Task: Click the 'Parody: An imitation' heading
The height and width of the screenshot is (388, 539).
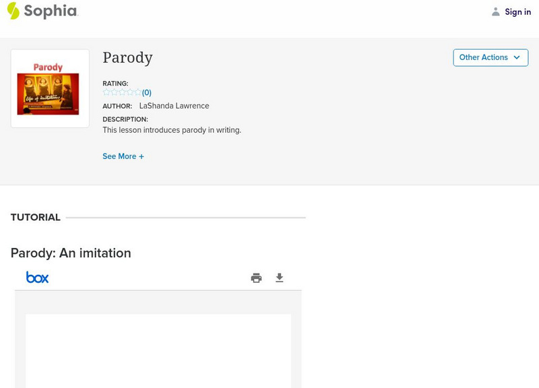Action: [71, 253]
